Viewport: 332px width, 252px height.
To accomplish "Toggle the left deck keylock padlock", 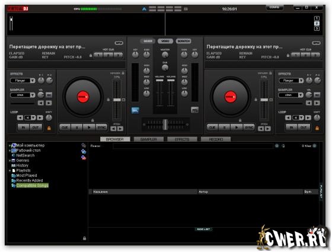I will coord(123,73).
